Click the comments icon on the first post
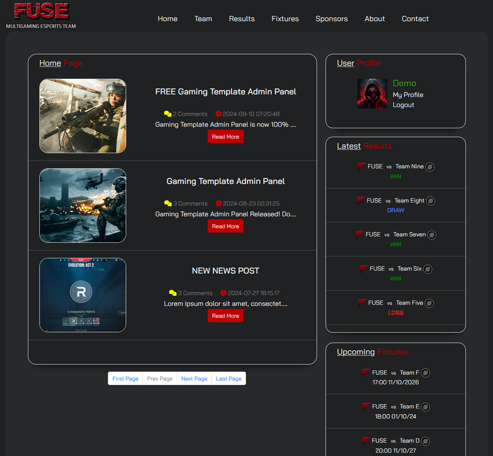 click(167, 114)
